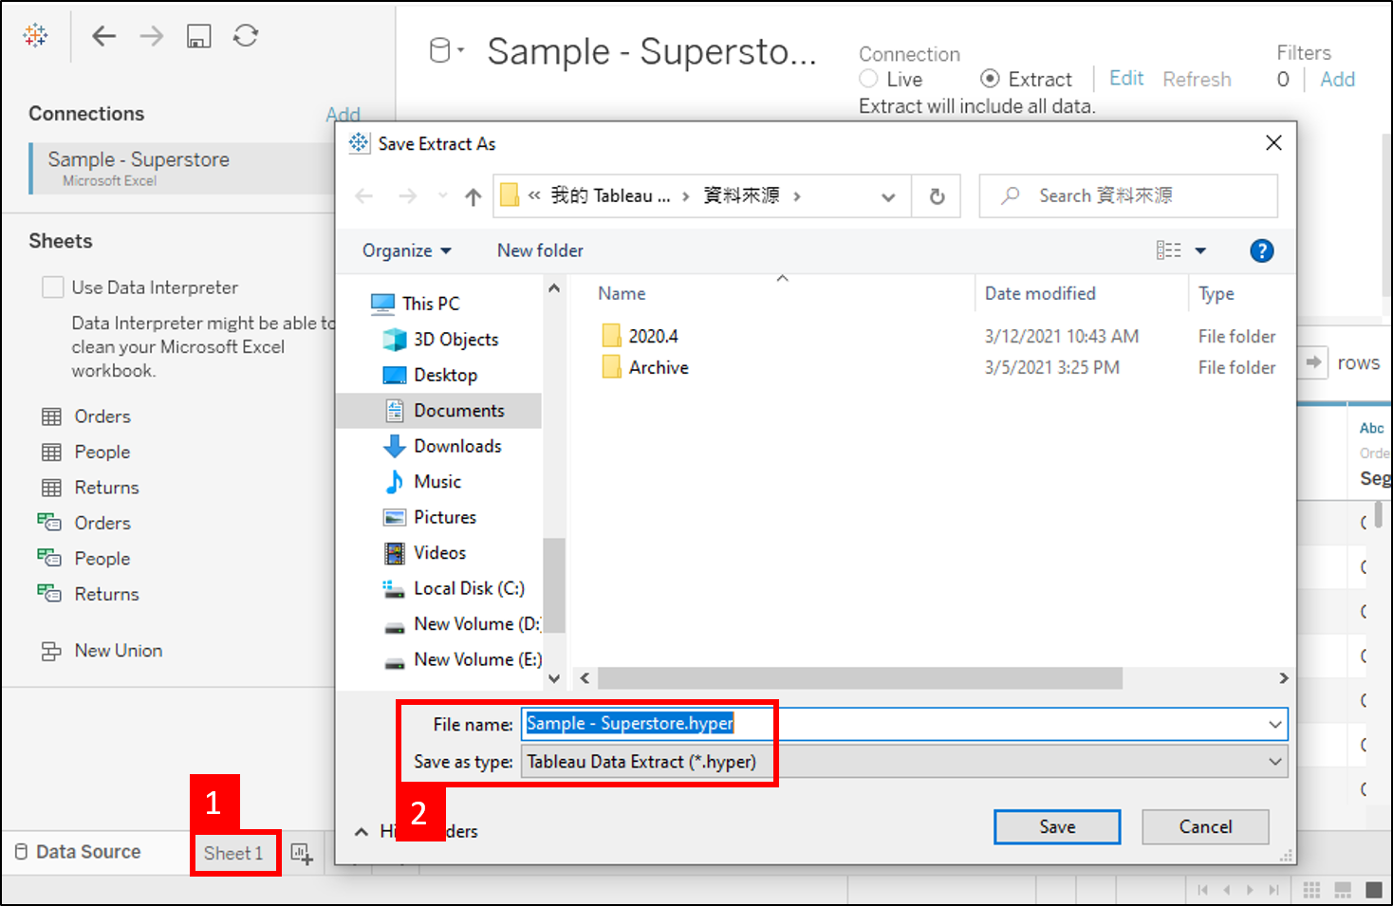Refresh the folder listing in the dialog
This screenshot has width=1393, height=906.
coord(937,196)
